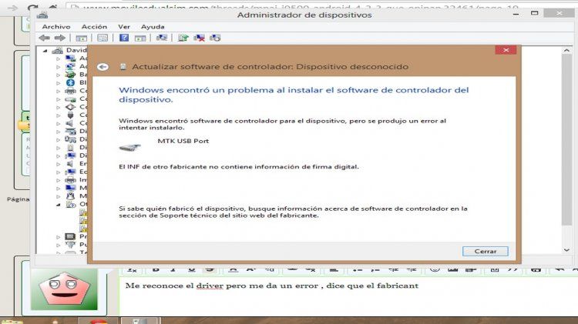The height and width of the screenshot is (324, 578).
Task: Select the battery category icon in the tree
Action: pos(70,75)
